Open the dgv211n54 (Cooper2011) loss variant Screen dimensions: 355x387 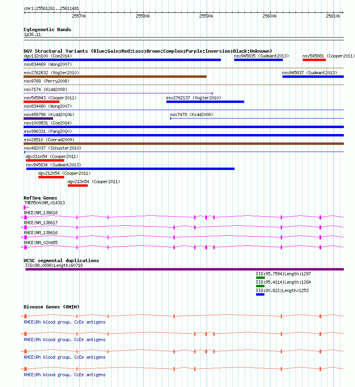pyautogui.click(x=45, y=161)
